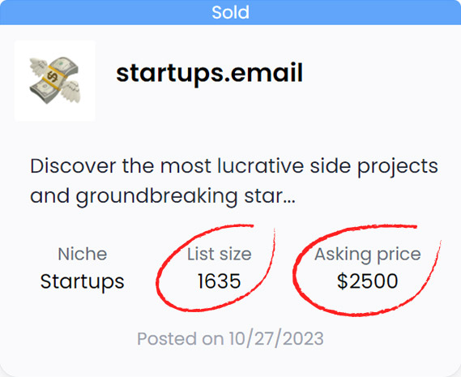Click the word 'Discover' in description
This screenshot has height=377, width=461.
click(x=73, y=166)
